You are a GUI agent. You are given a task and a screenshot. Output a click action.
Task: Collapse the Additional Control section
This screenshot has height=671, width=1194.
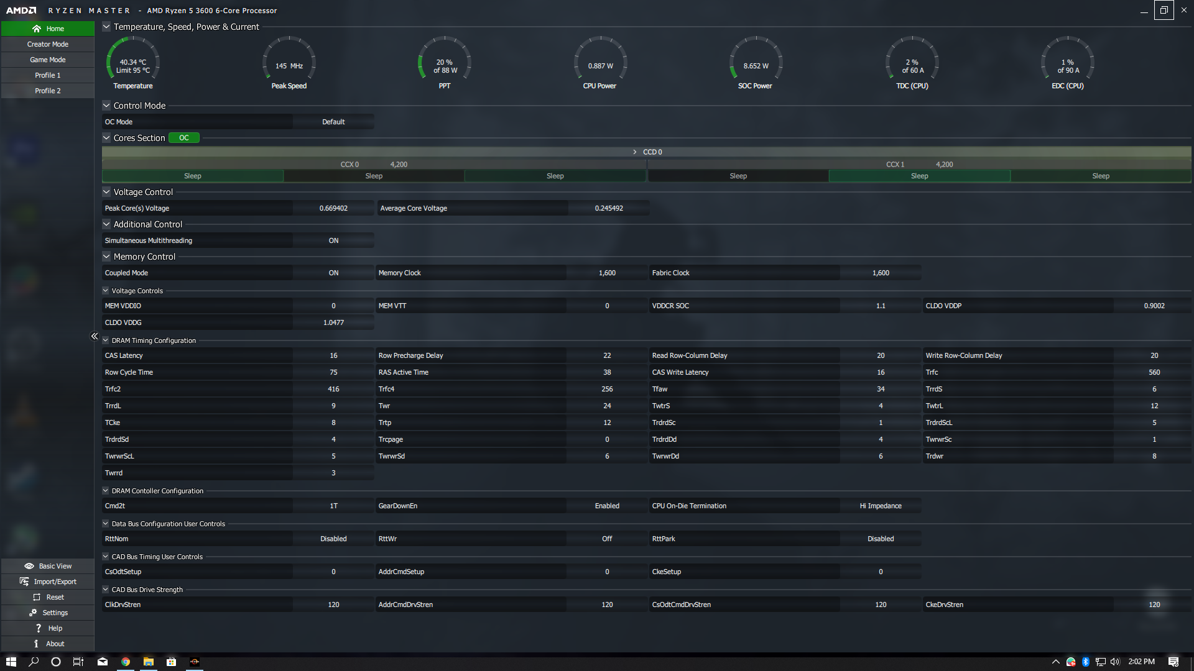106,224
